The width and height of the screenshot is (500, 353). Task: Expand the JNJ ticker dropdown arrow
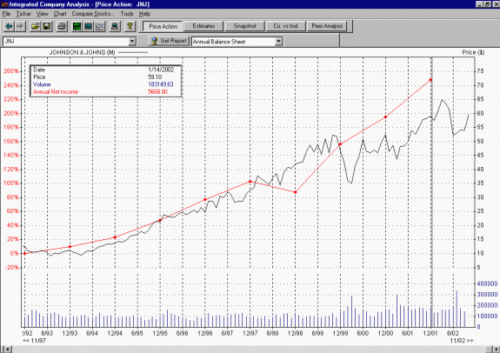click(132, 42)
